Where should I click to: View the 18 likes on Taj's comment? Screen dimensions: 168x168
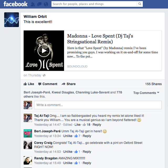(x=86, y=125)
